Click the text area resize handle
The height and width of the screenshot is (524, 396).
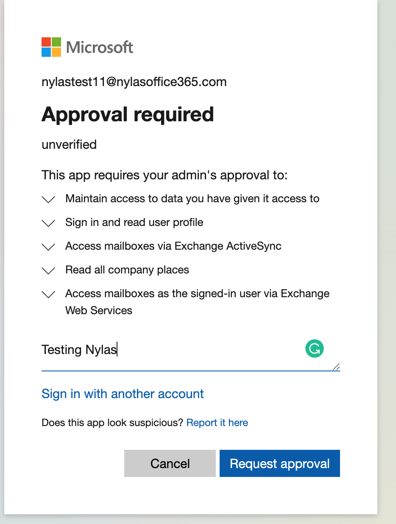pos(336,367)
